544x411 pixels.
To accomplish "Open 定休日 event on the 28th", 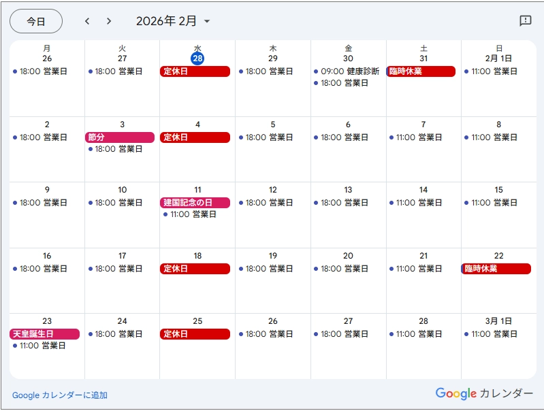I will [195, 71].
